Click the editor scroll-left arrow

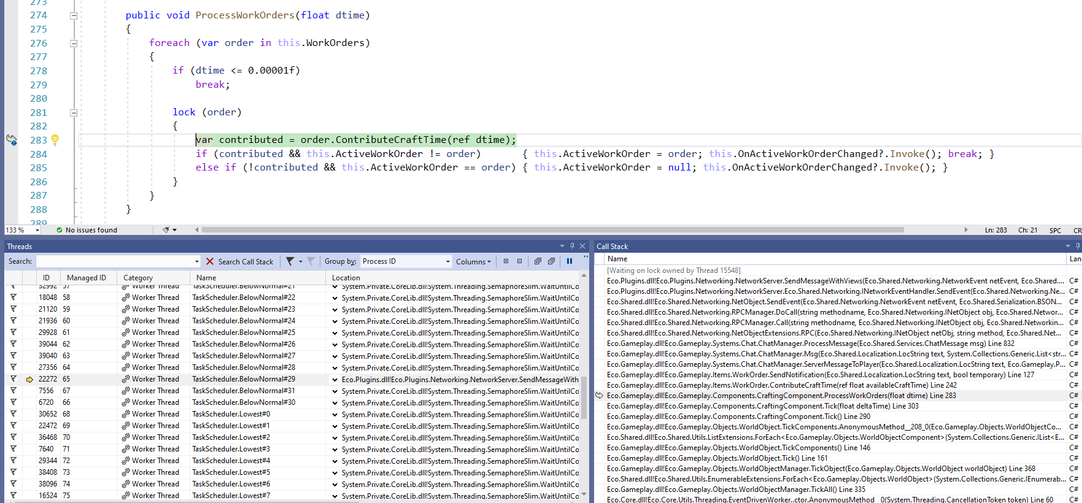tap(197, 230)
